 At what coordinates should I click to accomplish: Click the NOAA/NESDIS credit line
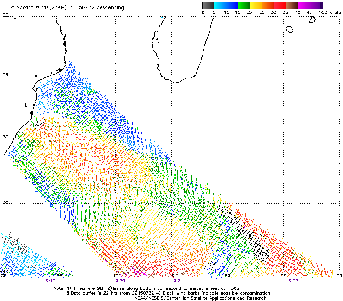[x=200, y=298]
